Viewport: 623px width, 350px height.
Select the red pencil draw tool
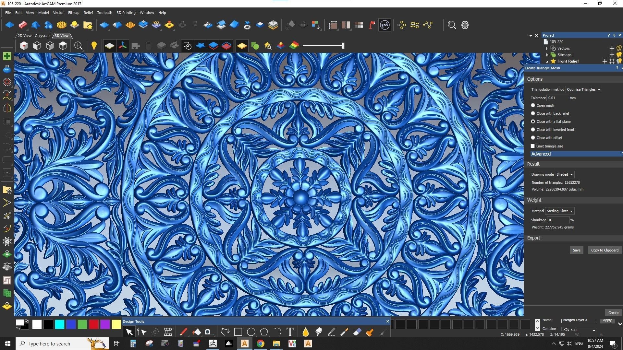tap(183, 332)
